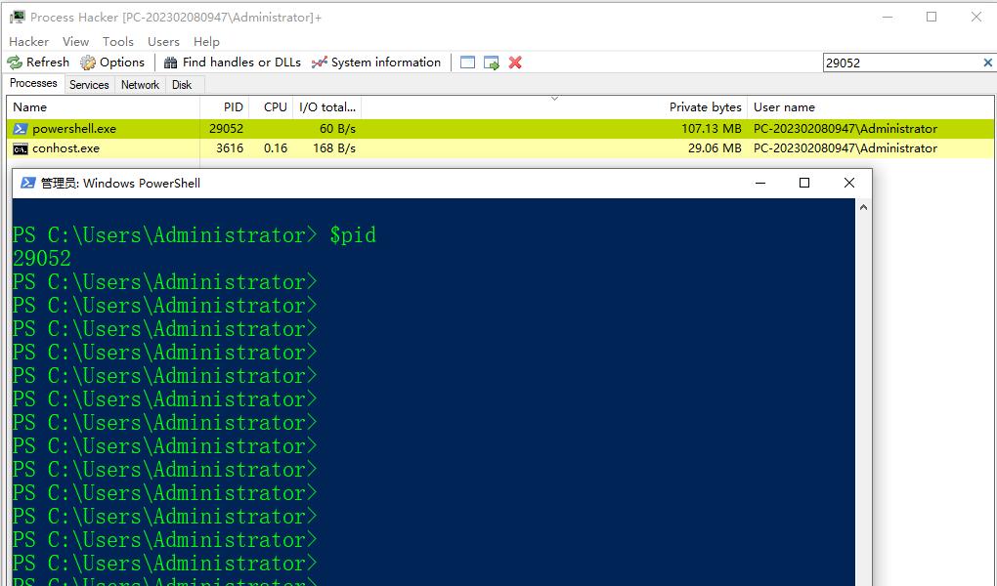
Task: Open the System information graph
Action: coord(376,63)
